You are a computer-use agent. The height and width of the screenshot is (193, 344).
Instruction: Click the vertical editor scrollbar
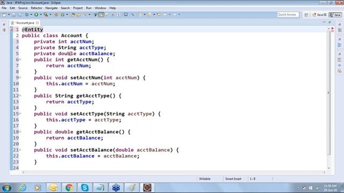tap(328, 93)
